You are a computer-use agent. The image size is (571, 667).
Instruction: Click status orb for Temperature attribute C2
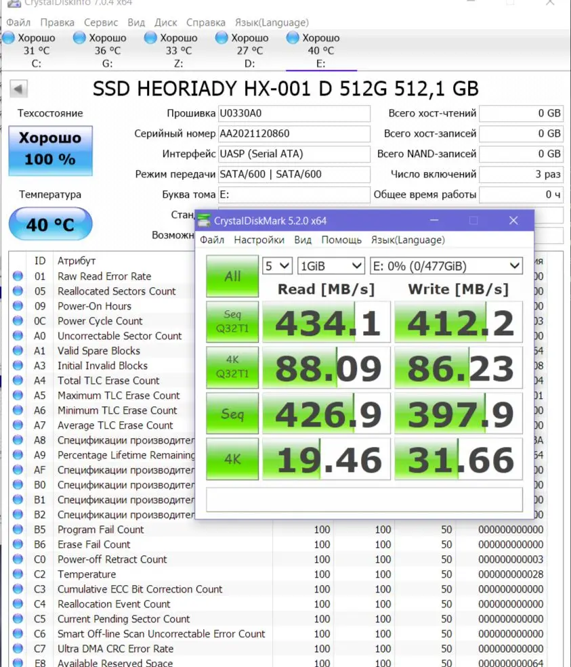click(x=18, y=574)
